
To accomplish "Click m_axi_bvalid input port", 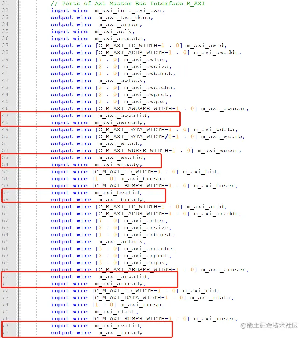I will click(x=117, y=193).
